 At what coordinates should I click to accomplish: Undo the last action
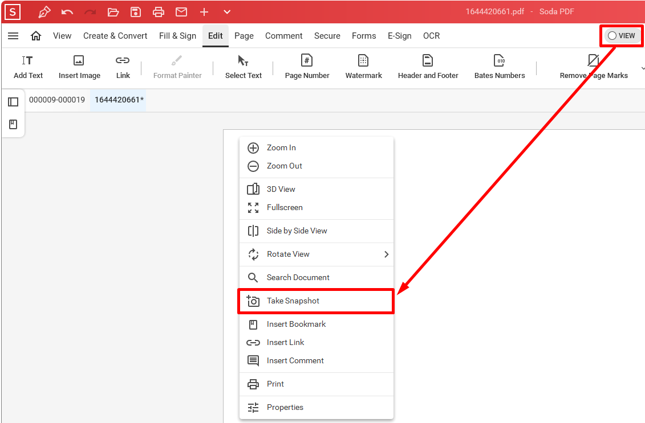pos(67,13)
